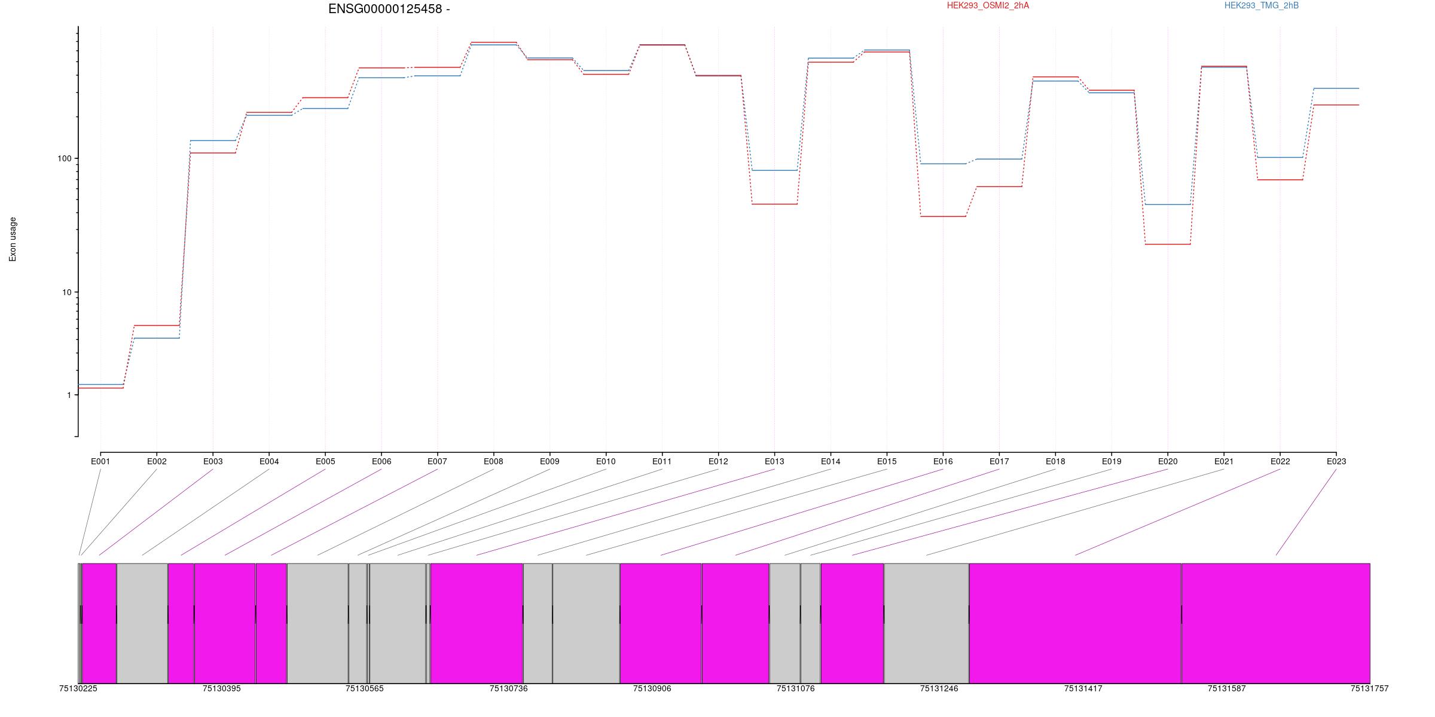The height and width of the screenshot is (717, 1435).
Task: Click exon label E011
Action: coord(662,461)
